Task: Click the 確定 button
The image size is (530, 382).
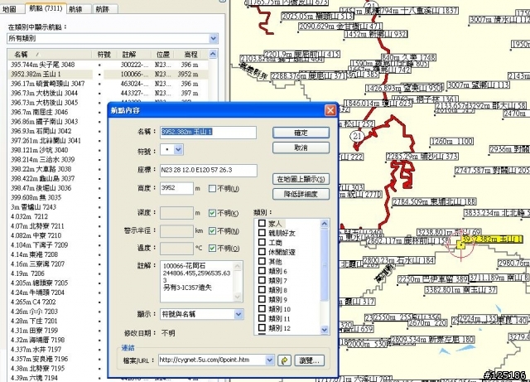Action: pos(301,133)
